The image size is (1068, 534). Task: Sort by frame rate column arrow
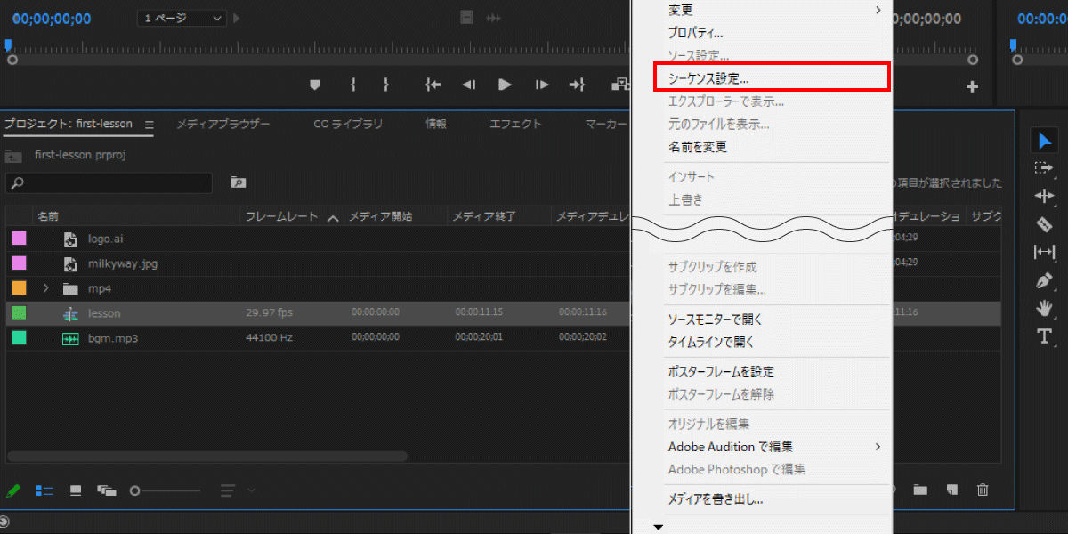tap(333, 217)
